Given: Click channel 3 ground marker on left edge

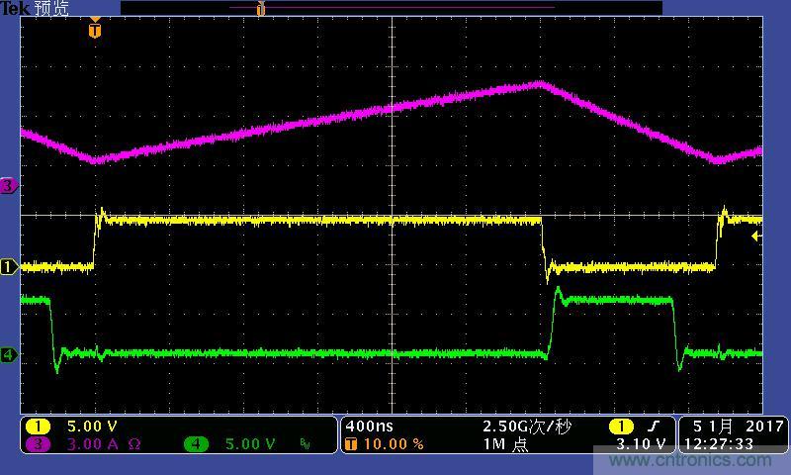Looking at the screenshot, I should [x=9, y=185].
